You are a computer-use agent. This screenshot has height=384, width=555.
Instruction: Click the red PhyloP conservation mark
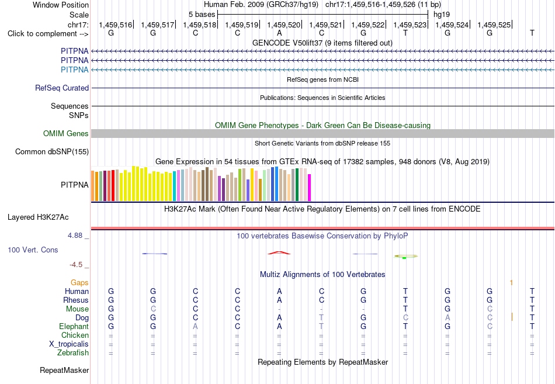click(279, 252)
